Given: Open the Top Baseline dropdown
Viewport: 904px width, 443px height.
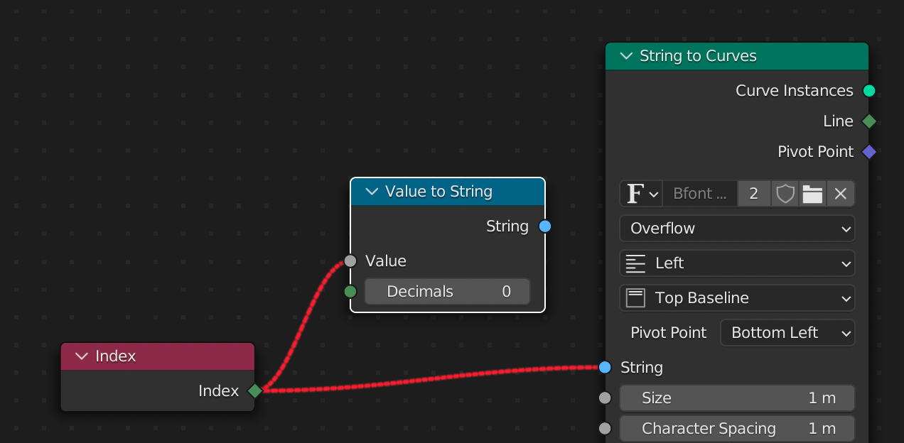Looking at the screenshot, I should pyautogui.click(x=737, y=298).
